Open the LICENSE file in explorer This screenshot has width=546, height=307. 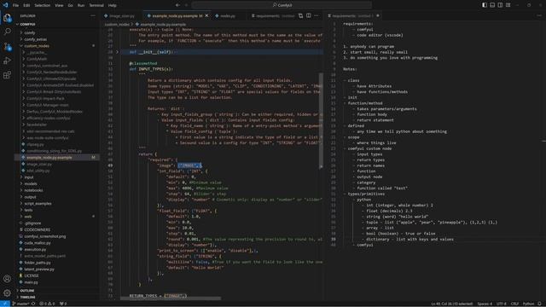pos(32,275)
